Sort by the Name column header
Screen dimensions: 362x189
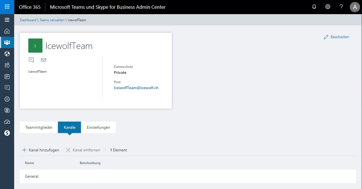(x=29, y=163)
